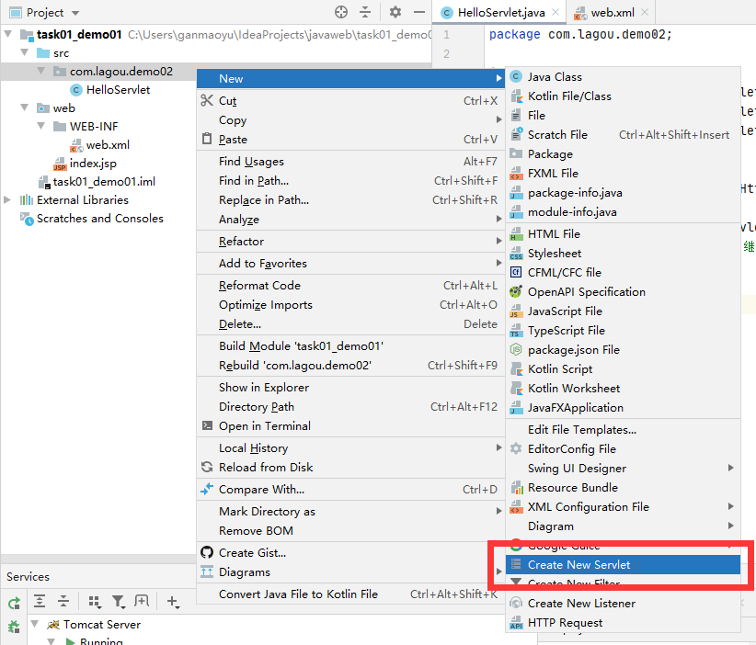Choose Reformat Code entry
This screenshot has width=756, height=645.
(x=350, y=285)
